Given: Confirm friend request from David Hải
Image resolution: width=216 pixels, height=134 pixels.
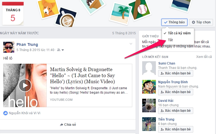Looking at the screenshot, I should coord(176,111).
